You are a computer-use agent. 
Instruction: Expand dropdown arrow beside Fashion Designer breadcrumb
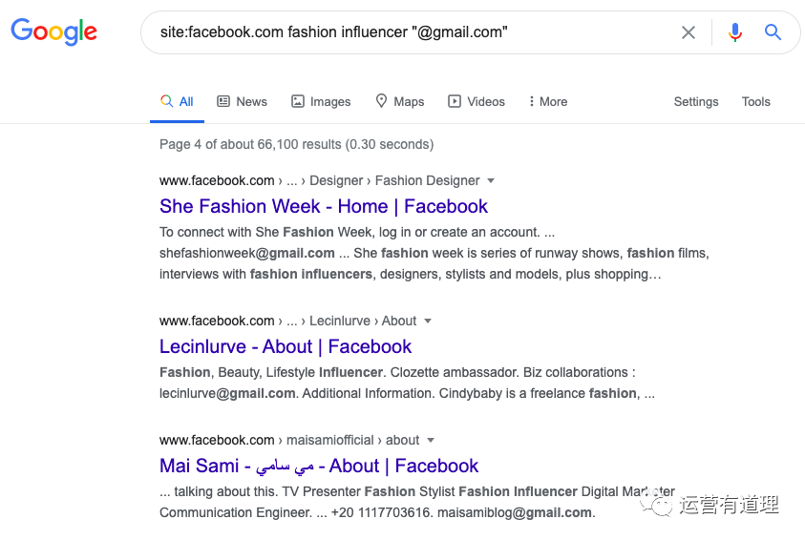point(491,180)
